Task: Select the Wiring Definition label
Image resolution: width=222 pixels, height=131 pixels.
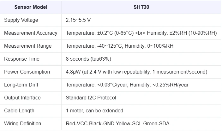Action: tap(23, 124)
